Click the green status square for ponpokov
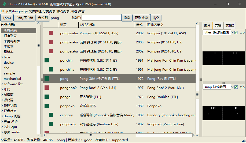The image size is (246, 143). [x=51, y=124]
